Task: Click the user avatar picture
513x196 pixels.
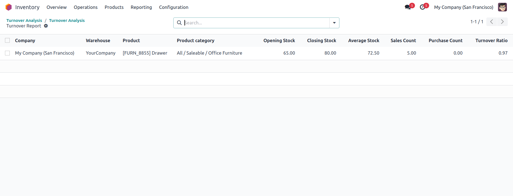Action: (502, 7)
